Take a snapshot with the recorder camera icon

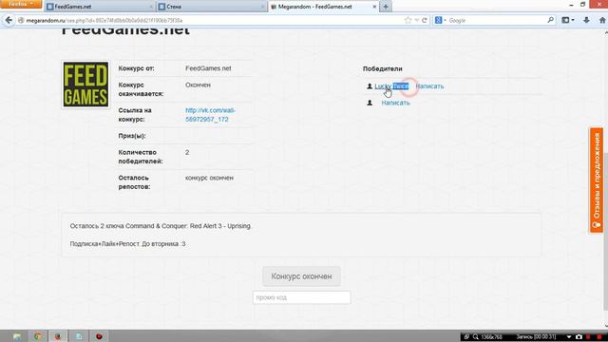pos(579,337)
